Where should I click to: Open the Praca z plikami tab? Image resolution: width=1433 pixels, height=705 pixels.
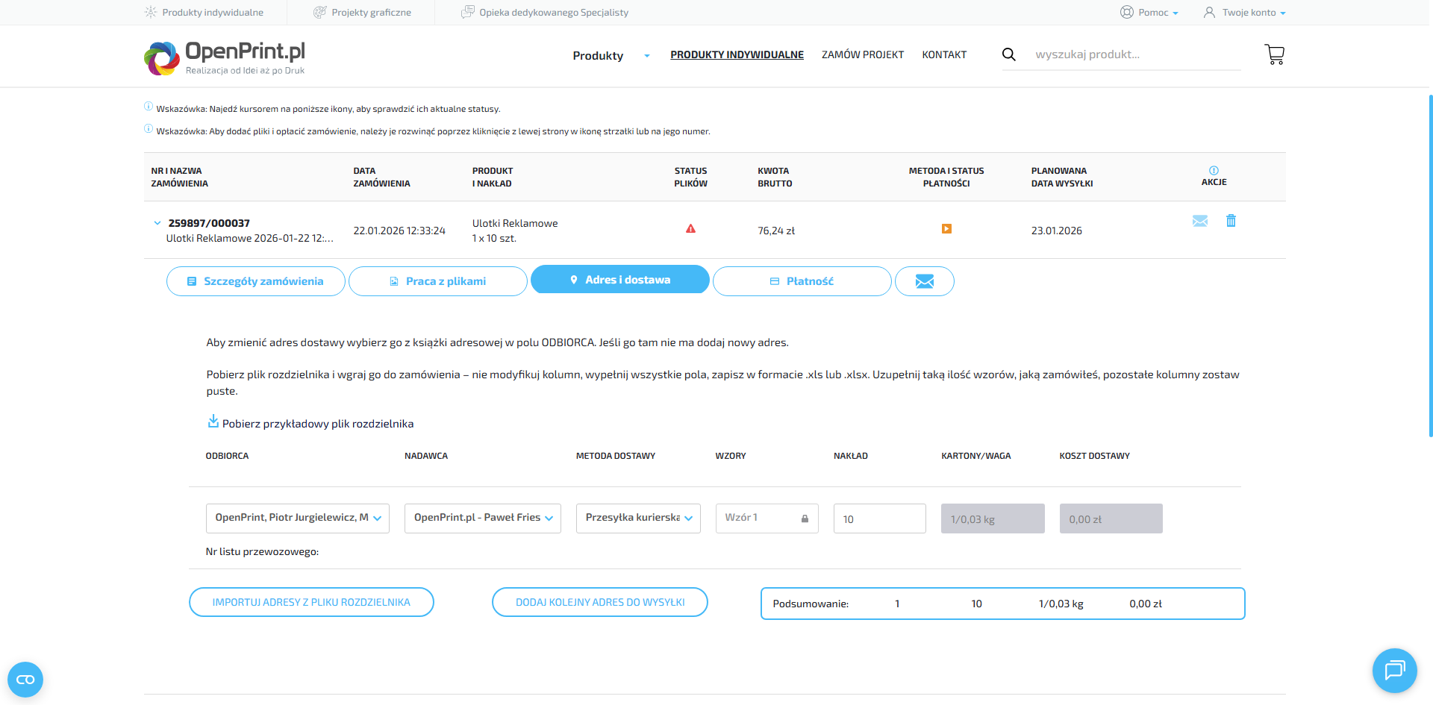pyautogui.click(x=438, y=281)
